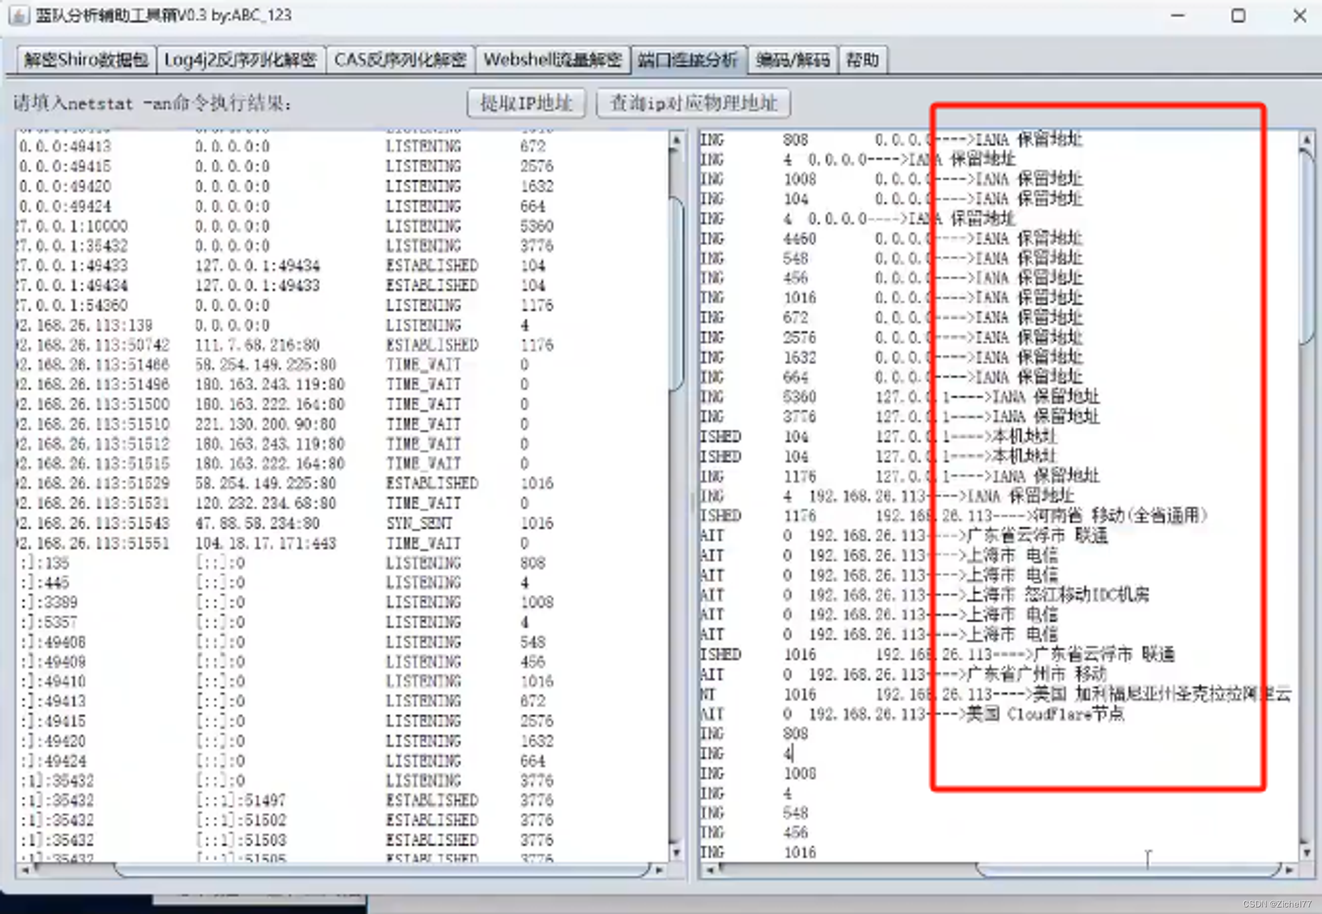Click PID 5360 in the left pane
The width and height of the screenshot is (1322, 914).
pos(536,226)
